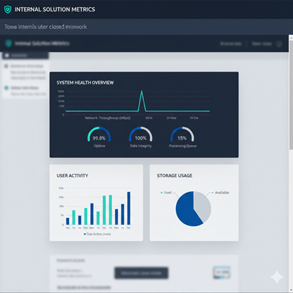Select the highlighted first sidebar menu item
Screen dimensions: 293x293
26,56
